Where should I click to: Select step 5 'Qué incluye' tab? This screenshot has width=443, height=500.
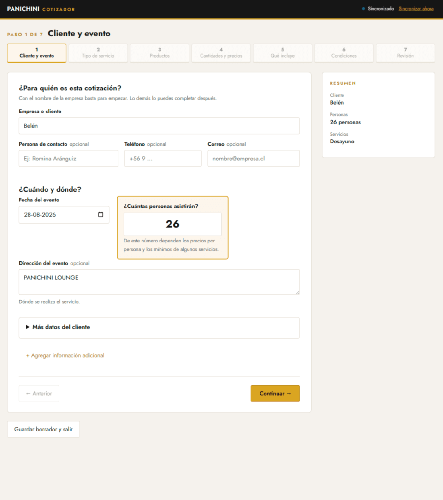(283, 53)
